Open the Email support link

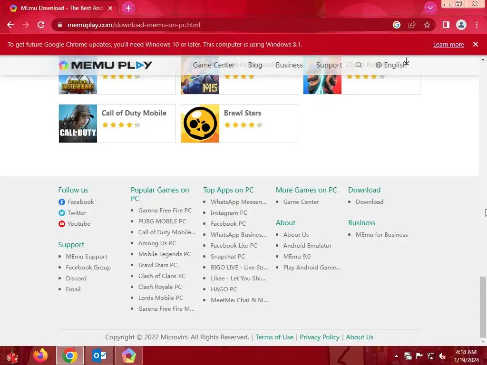73,289
